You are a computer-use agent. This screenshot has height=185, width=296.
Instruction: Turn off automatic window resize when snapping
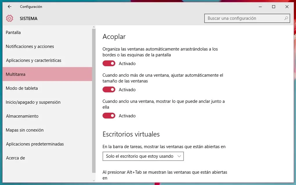(109, 89)
